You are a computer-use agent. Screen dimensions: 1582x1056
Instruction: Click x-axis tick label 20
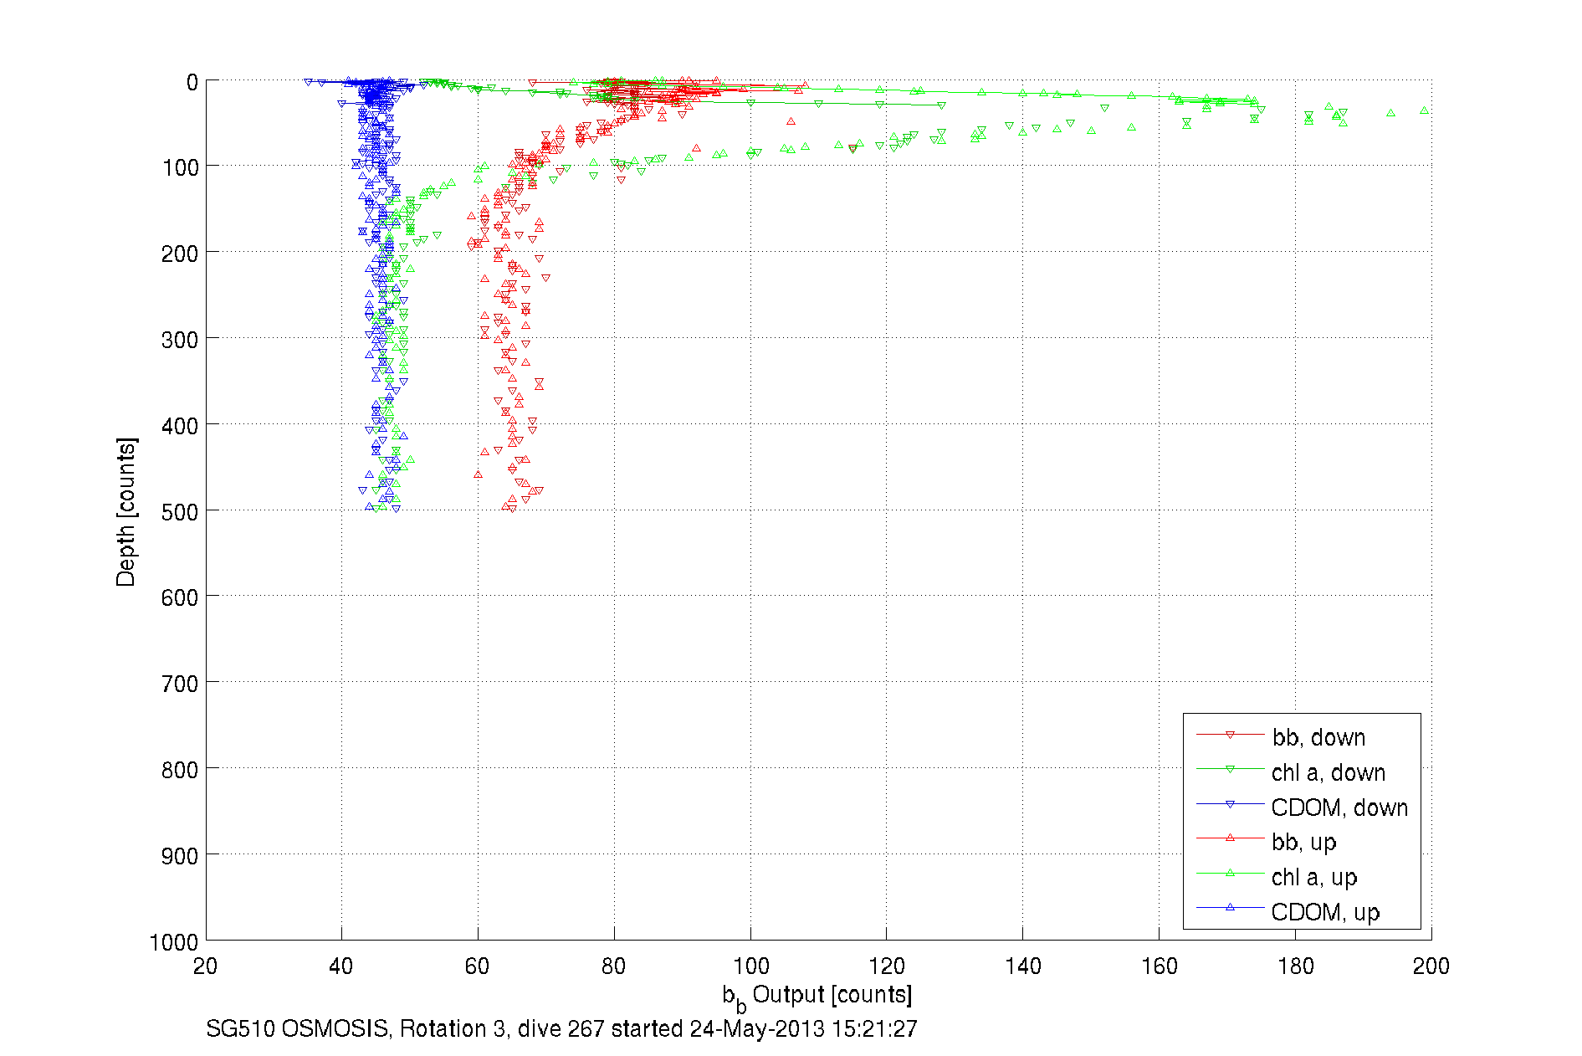point(206,966)
